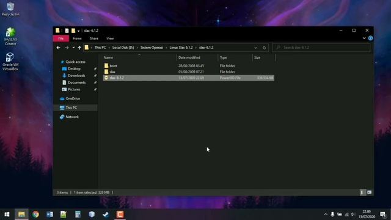Open the Notepad++ taskbar icon

point(64,215)
